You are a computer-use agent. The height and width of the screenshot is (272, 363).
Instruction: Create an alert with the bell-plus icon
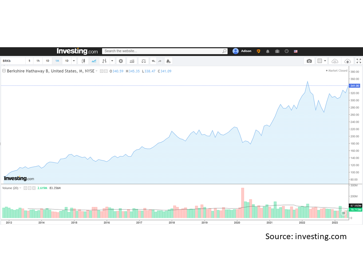pyautogui.click(x=168, y=61)
